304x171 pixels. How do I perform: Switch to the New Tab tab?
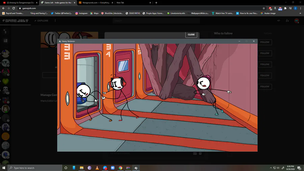click(x=133, y=3)
